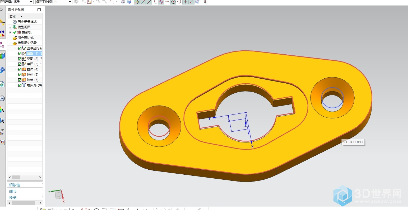The height and width of the screenshot is (210, 408).
Task: Uncheck the 拉伸 (5) checkbox
Action: 20,75
